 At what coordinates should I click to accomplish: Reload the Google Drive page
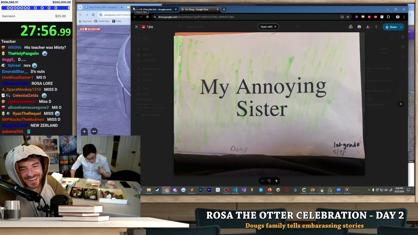(147, 17)
